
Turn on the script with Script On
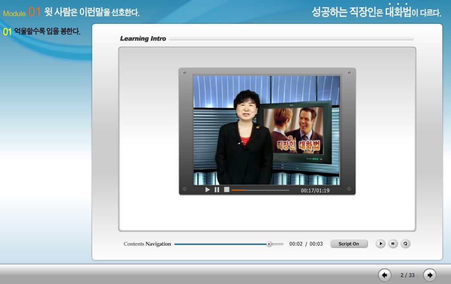click(x=348, y=244)
